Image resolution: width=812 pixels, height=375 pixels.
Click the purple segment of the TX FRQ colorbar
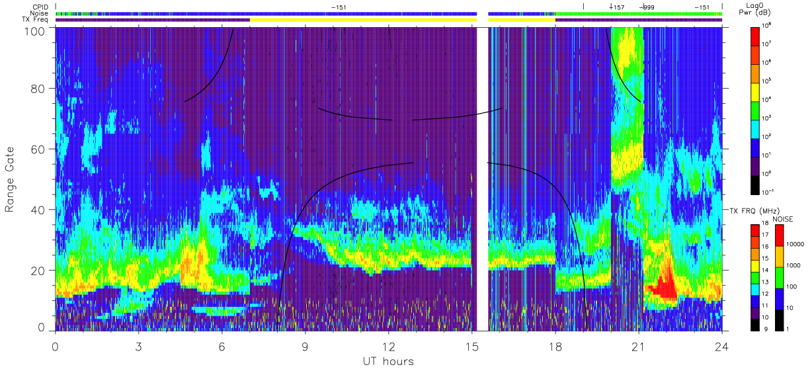pyautogui.click(x=755, y=314)
